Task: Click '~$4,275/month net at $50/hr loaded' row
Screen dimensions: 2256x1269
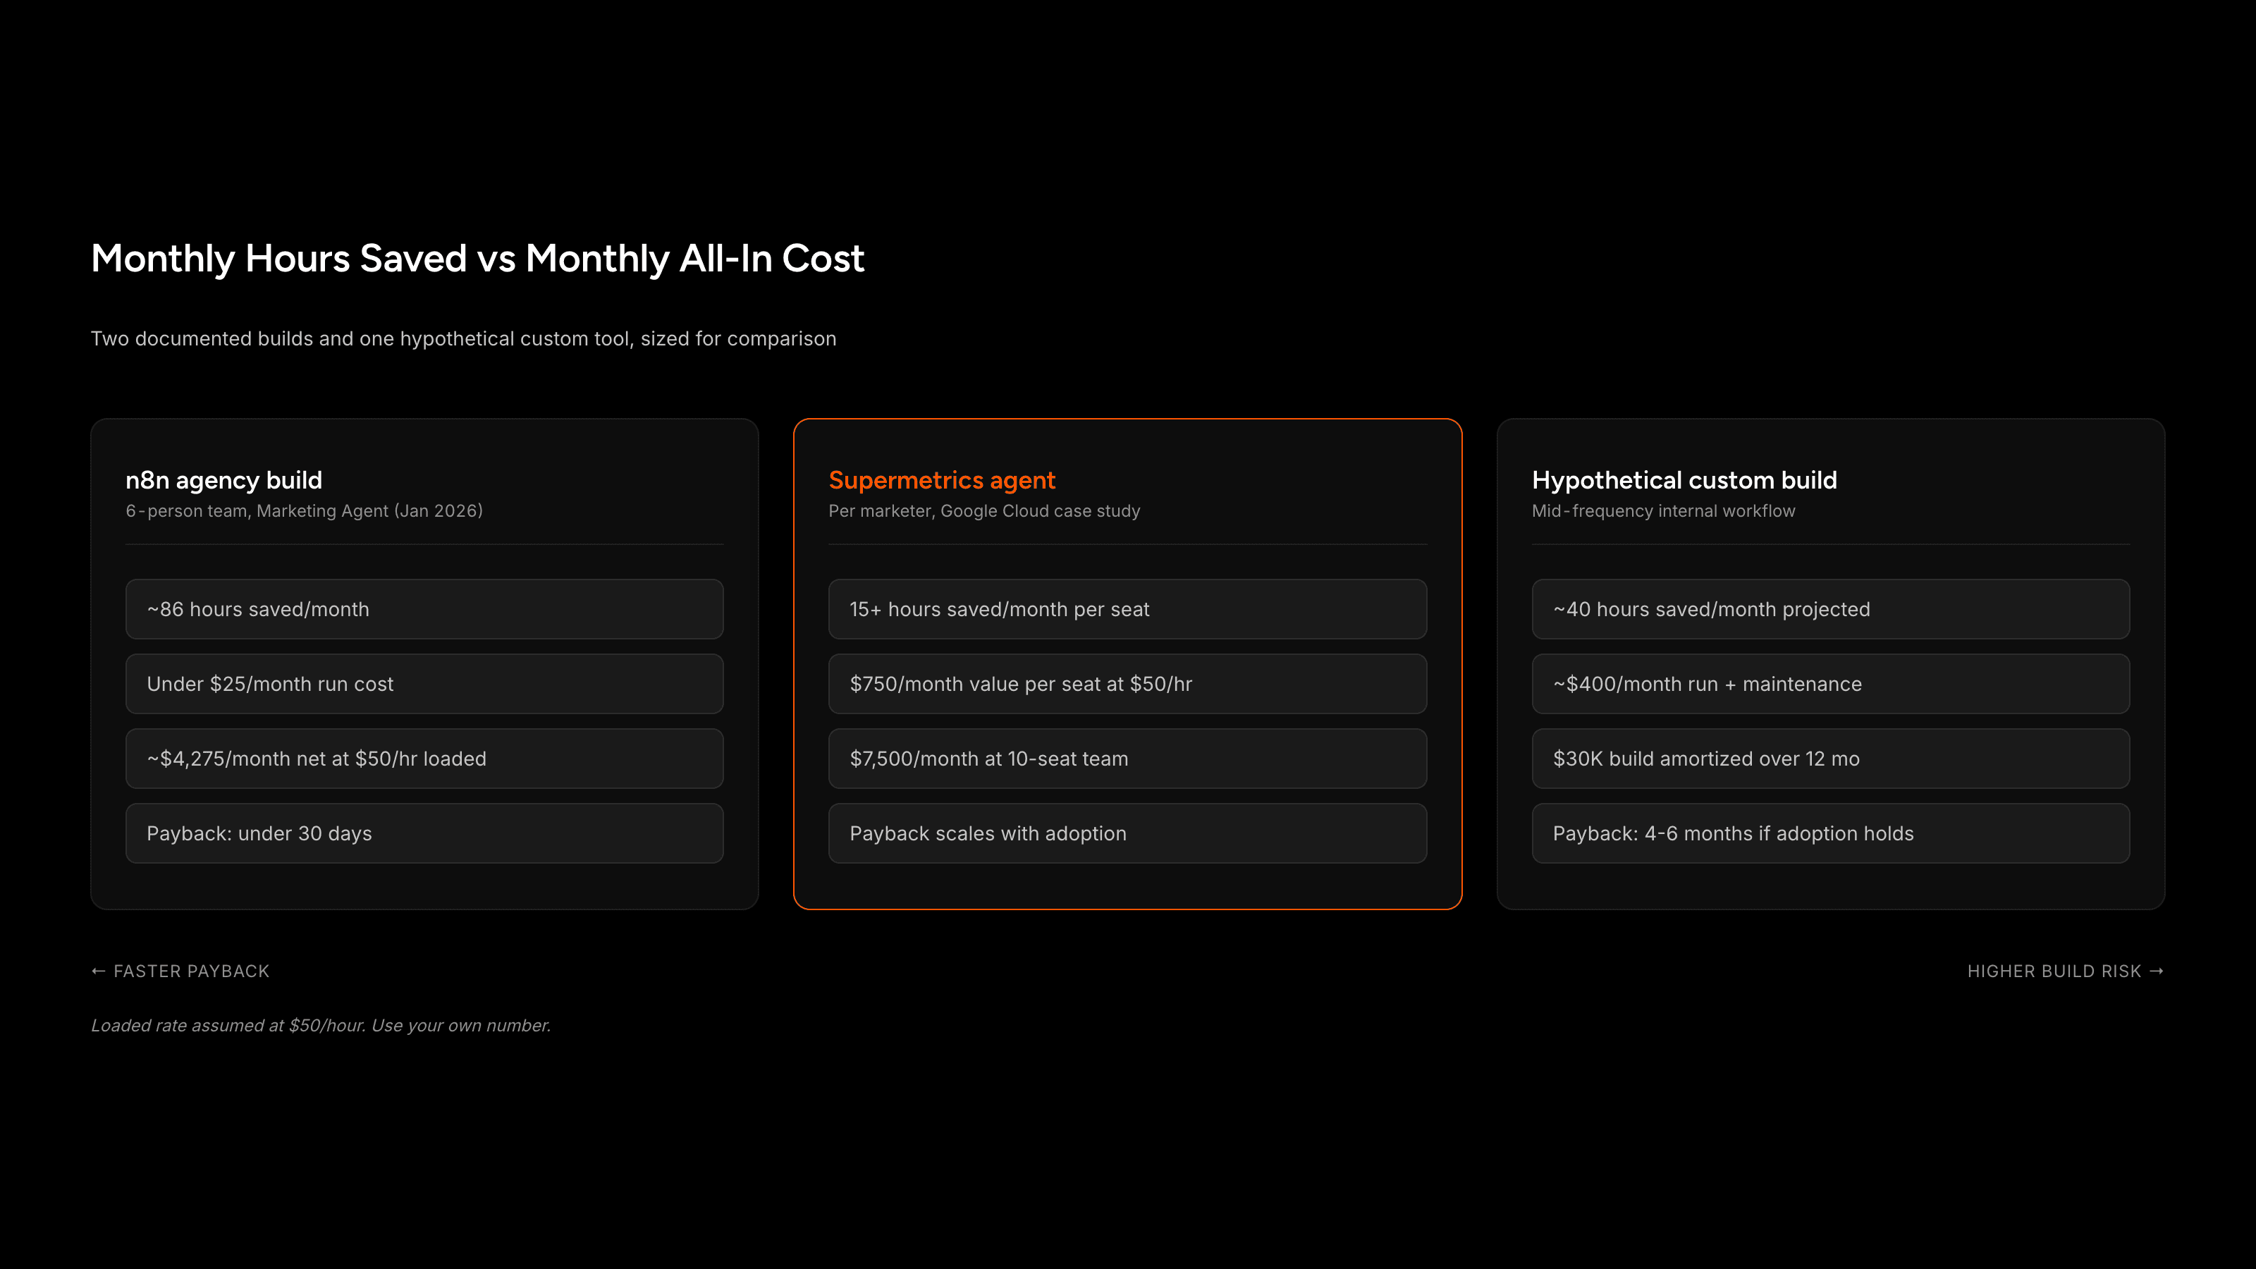Action: 424,759
